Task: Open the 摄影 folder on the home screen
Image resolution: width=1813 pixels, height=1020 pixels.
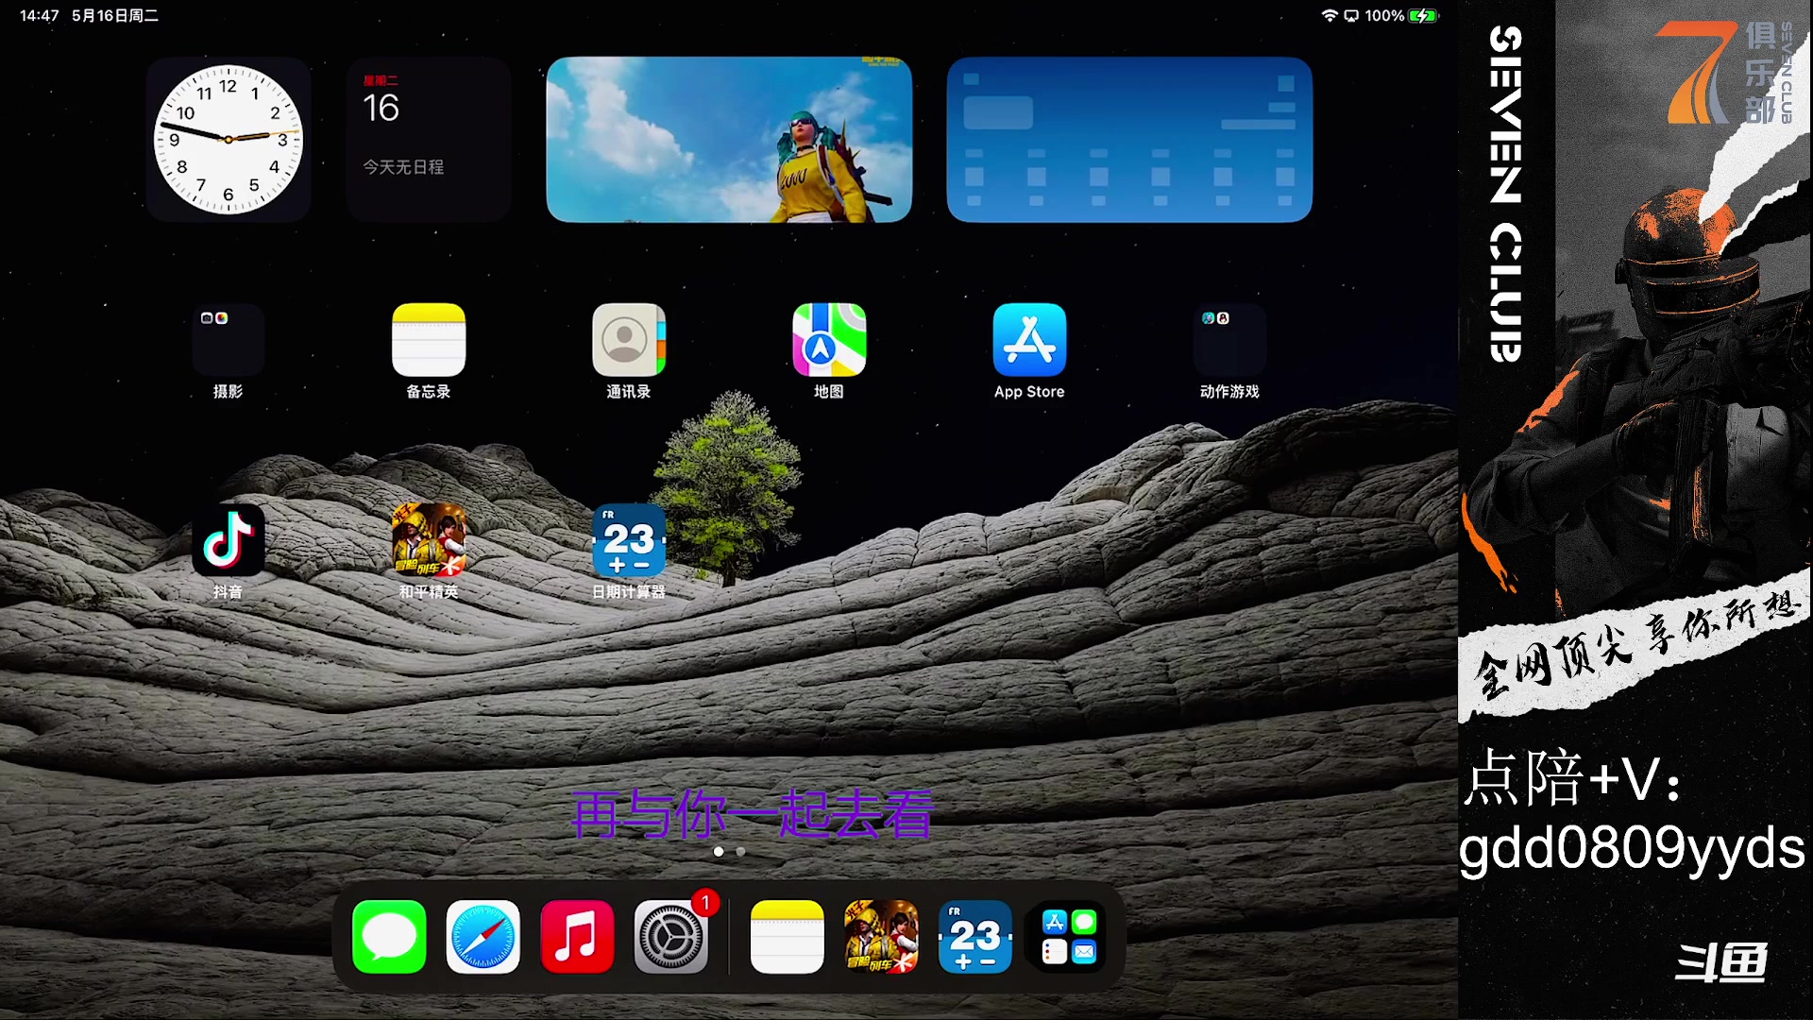Action: (x=228, y=340)
